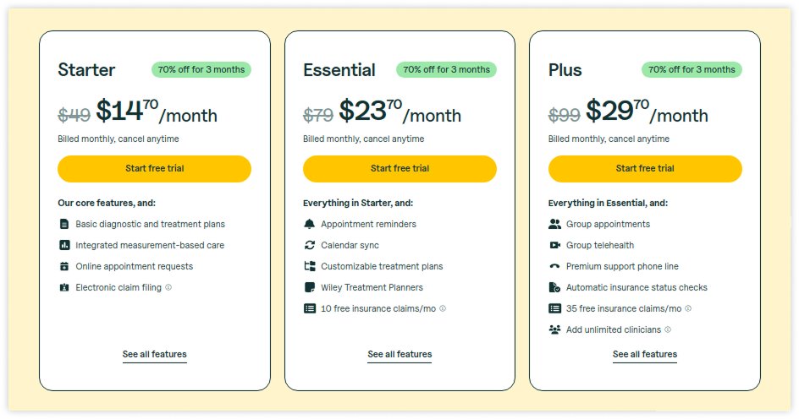This screenshot has width=799, height=419.
Task: Click the Automatic insurance status checks icon
Action: pyautogui.click(x=554, y=287)
